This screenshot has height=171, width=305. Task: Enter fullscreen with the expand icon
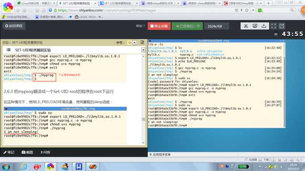coord(273,26)
